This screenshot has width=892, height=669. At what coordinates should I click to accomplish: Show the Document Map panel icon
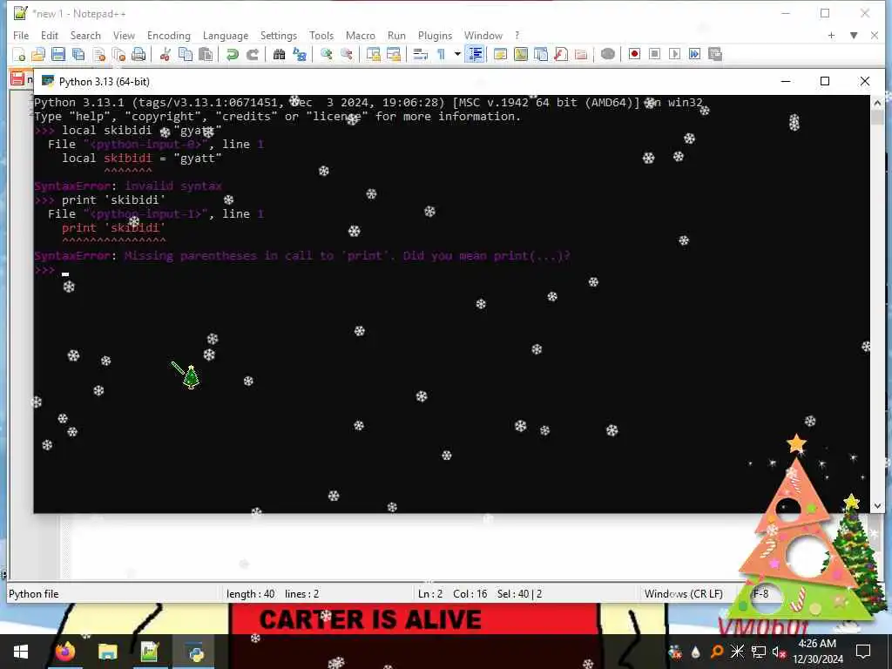tap(521, 55)
